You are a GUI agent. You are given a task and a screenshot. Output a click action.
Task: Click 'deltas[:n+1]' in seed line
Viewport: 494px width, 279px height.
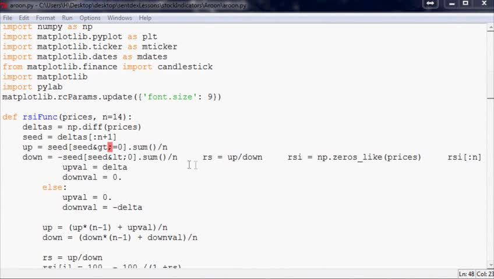[87, 137]
